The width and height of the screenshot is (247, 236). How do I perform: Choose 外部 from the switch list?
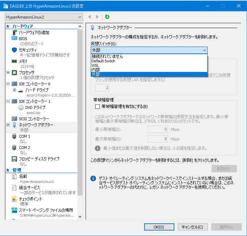(149, 74)
